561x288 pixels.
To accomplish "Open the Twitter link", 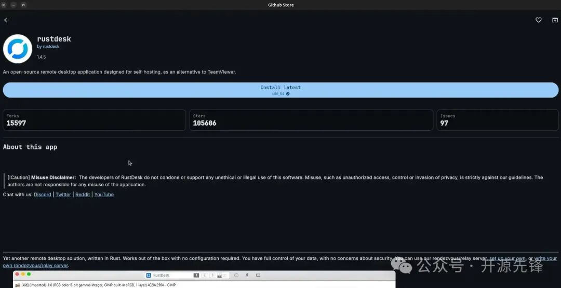I will click(63, 195).
